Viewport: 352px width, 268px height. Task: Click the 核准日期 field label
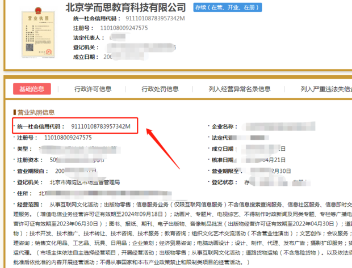pos(223,160)
